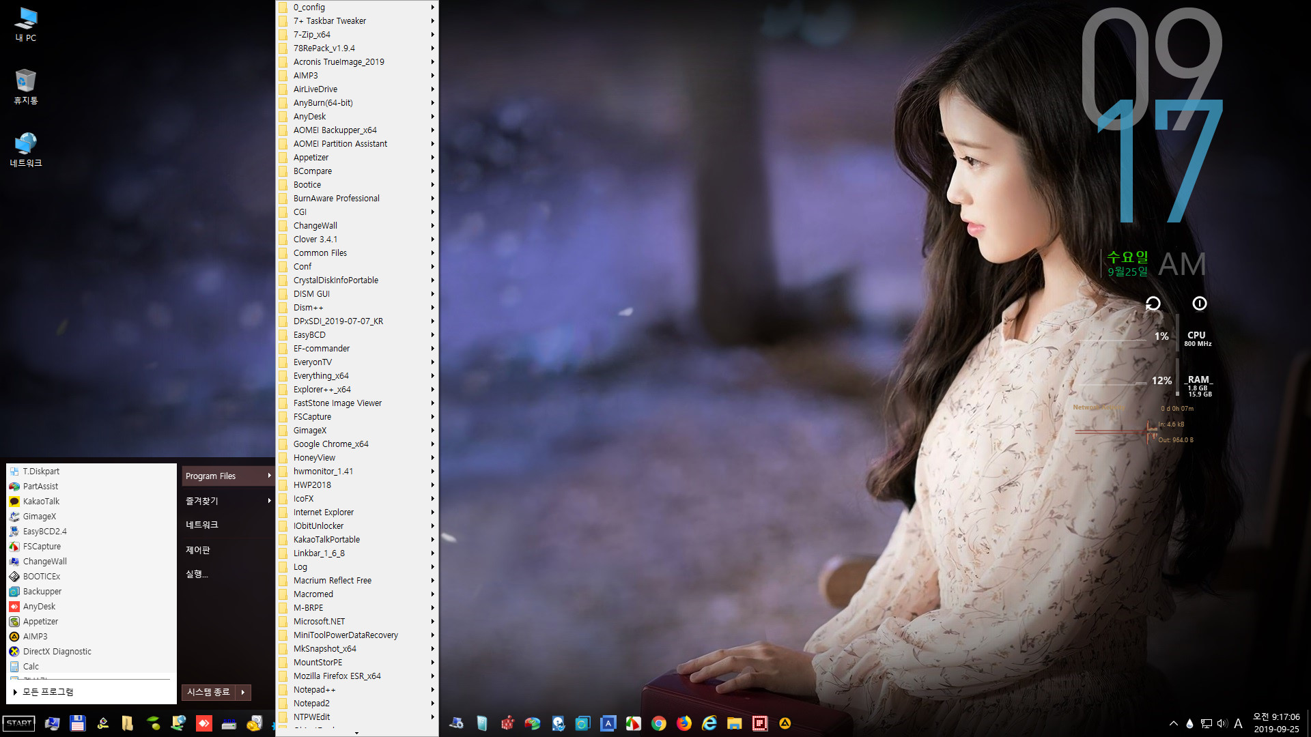Click the clock showing 오전 9:17:06
The width and height of the screenshot is (1311, 737).
[1275, 717]
